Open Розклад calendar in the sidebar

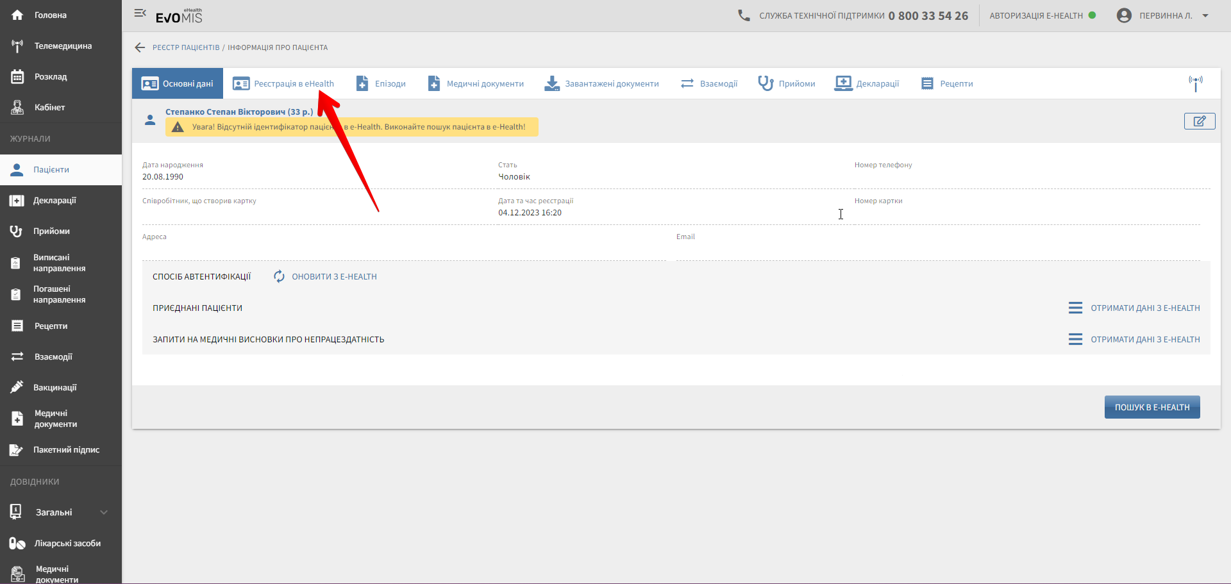point(50,77)
